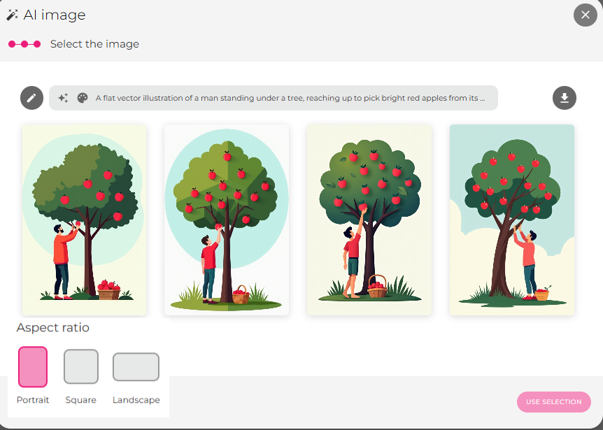The width and height of the screenshot is (603, 430).
Task: Click the pink step progress indicator
Action: tap(24, 44)
